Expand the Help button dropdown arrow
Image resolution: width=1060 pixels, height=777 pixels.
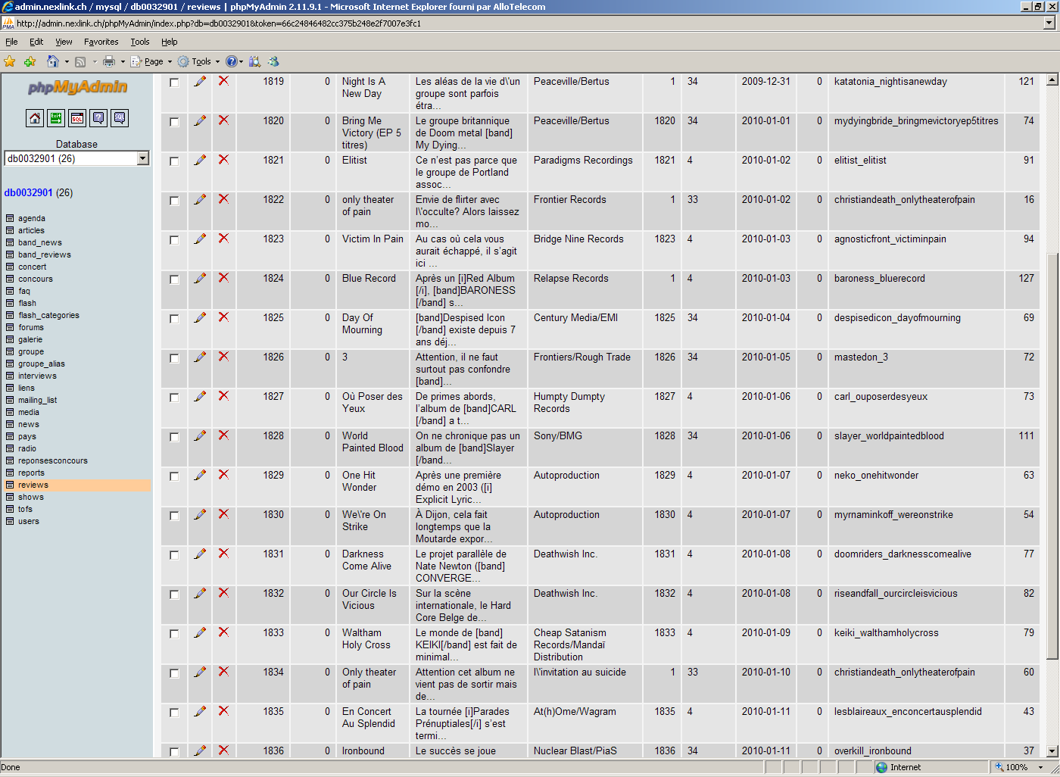pos(242,61)
